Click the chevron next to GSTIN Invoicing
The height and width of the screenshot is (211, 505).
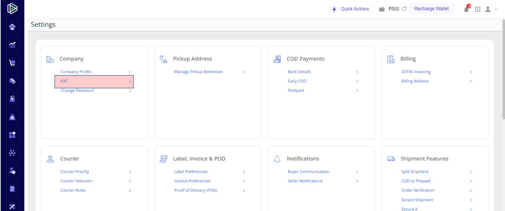471,72
